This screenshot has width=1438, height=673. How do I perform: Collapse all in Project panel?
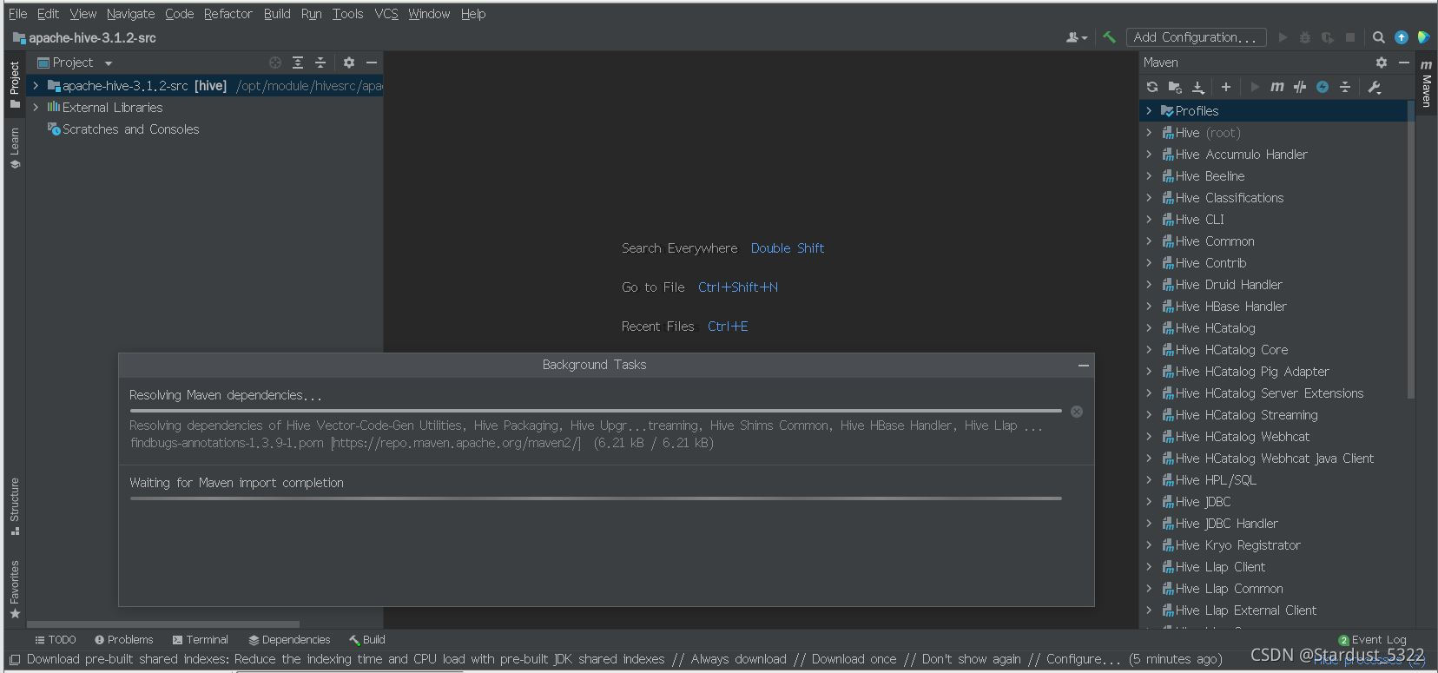tap(320, 63)
